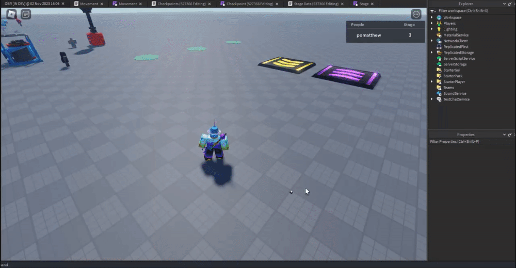The image size is (516, 268).
Task: Open the Roblox menu icon in viewport
Action: tap(11, 14)
